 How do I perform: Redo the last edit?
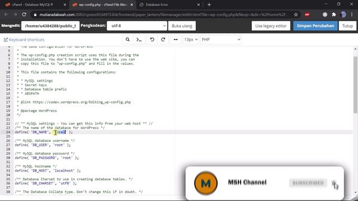point(163,40)
